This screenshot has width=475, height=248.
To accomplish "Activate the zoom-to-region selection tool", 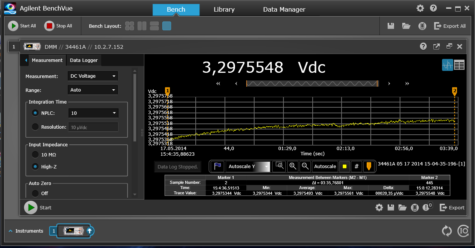I will [x=279, y=166].
